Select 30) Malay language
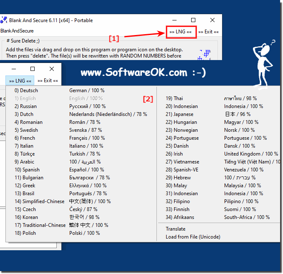 [x=219, y=186]
